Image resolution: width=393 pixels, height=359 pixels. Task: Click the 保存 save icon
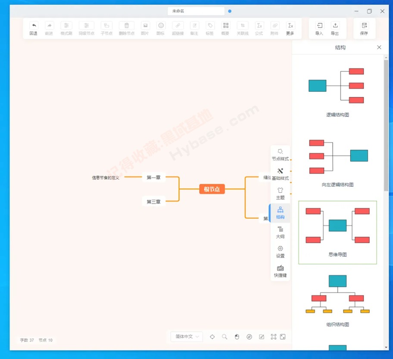364,25
